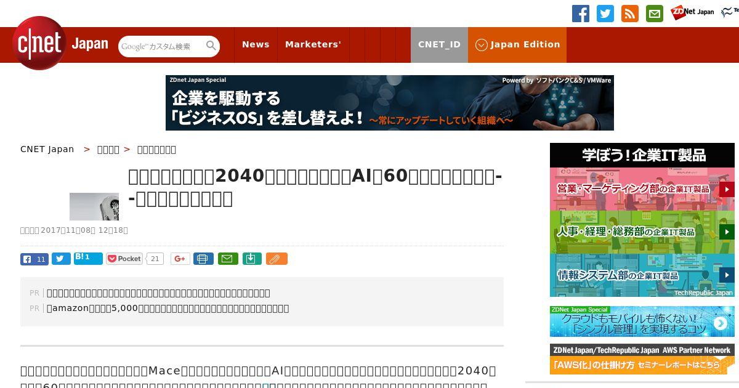Click the article thumbnail image
Image resolution: width=739 pixels, height=388 pixels.
coord(94,206)
